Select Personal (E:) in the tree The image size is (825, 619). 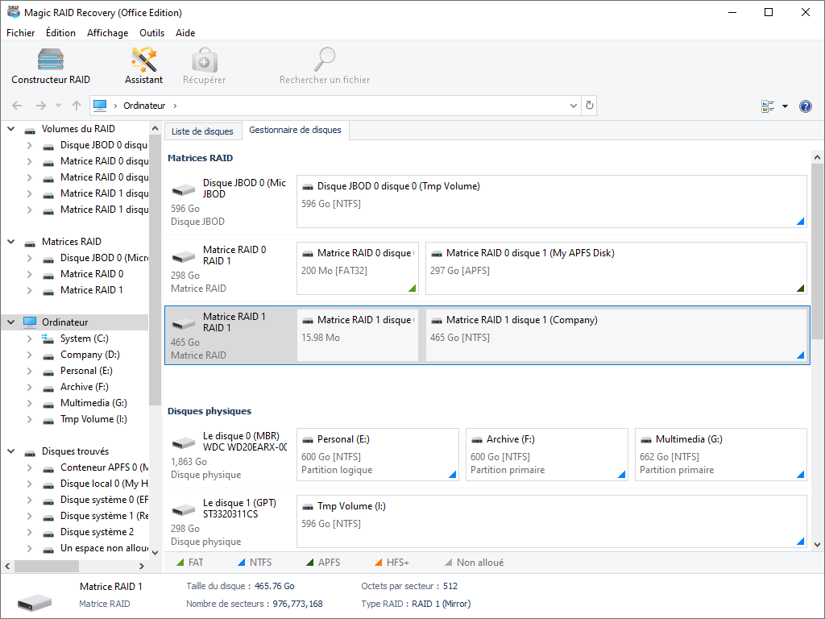coord(86,371)
